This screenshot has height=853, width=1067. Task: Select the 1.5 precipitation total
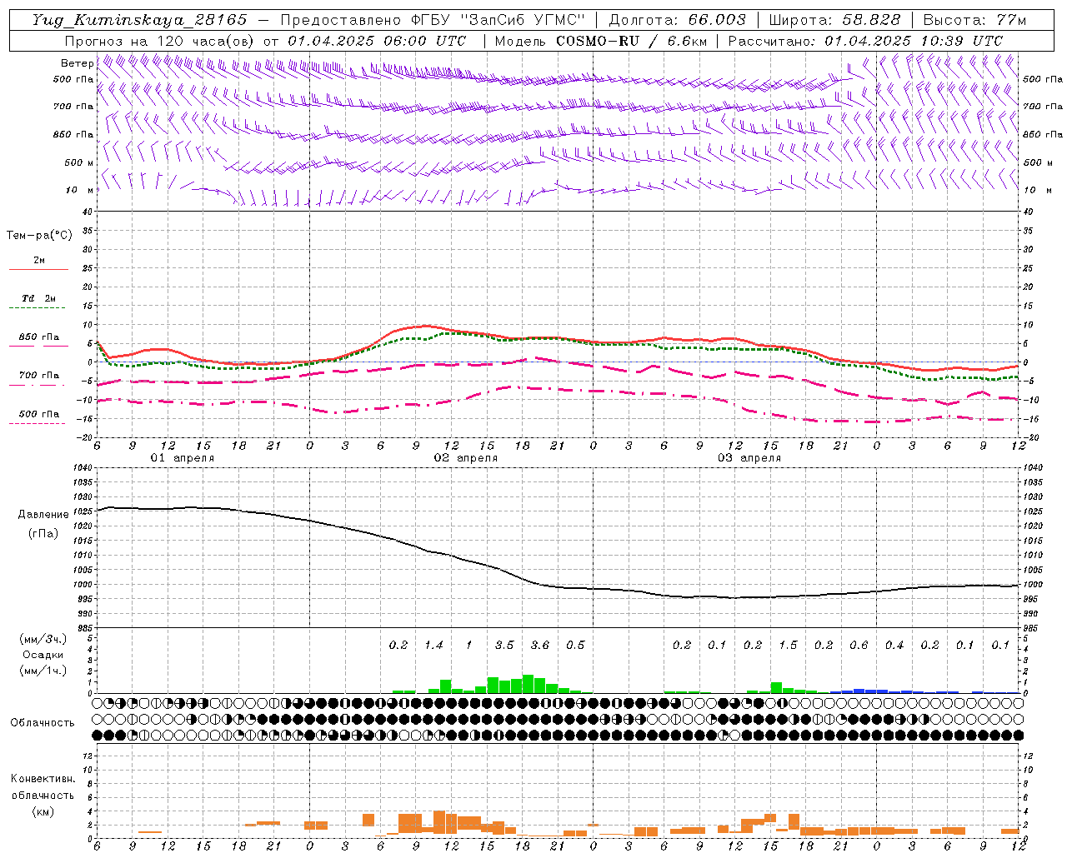coord(788,646)
